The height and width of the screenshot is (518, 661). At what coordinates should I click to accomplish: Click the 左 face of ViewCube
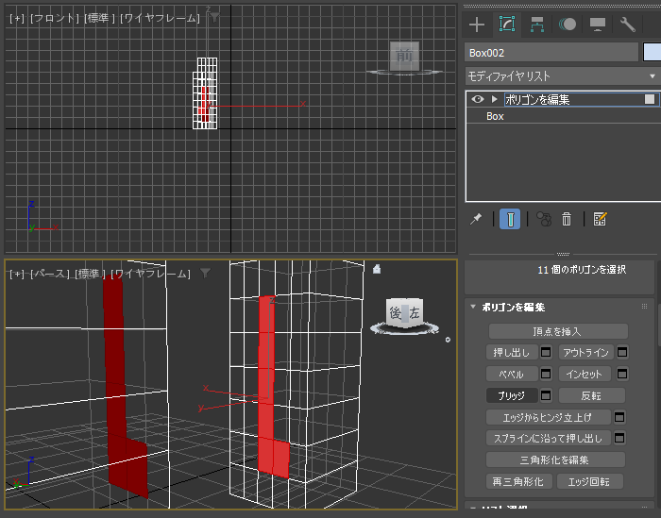415,313
